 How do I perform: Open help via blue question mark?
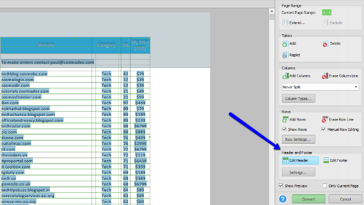pyautogui.click(x=283, y=199)
